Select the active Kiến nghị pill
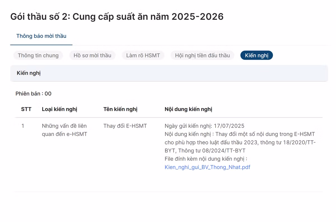This screenshot has height=222, width=336. (256, 55)
